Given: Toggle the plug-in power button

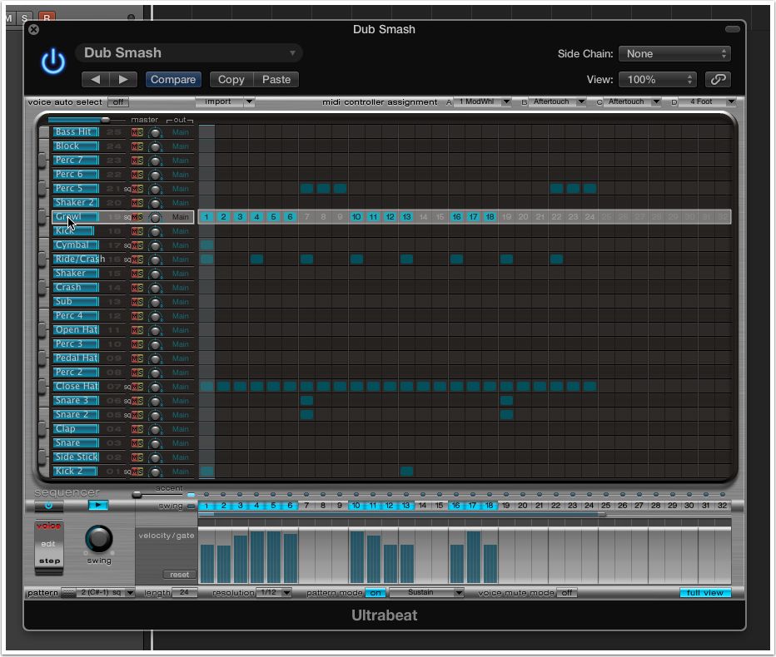Looking at the screenshot, I should [53, 62].
